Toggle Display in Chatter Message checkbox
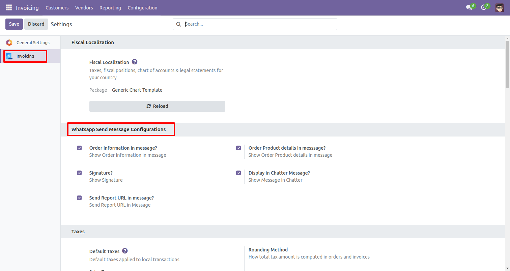The image size is (510, 271). [238, 173]
